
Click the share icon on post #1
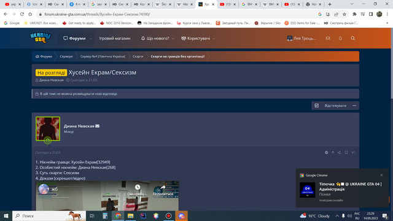[x=339, y=153]
